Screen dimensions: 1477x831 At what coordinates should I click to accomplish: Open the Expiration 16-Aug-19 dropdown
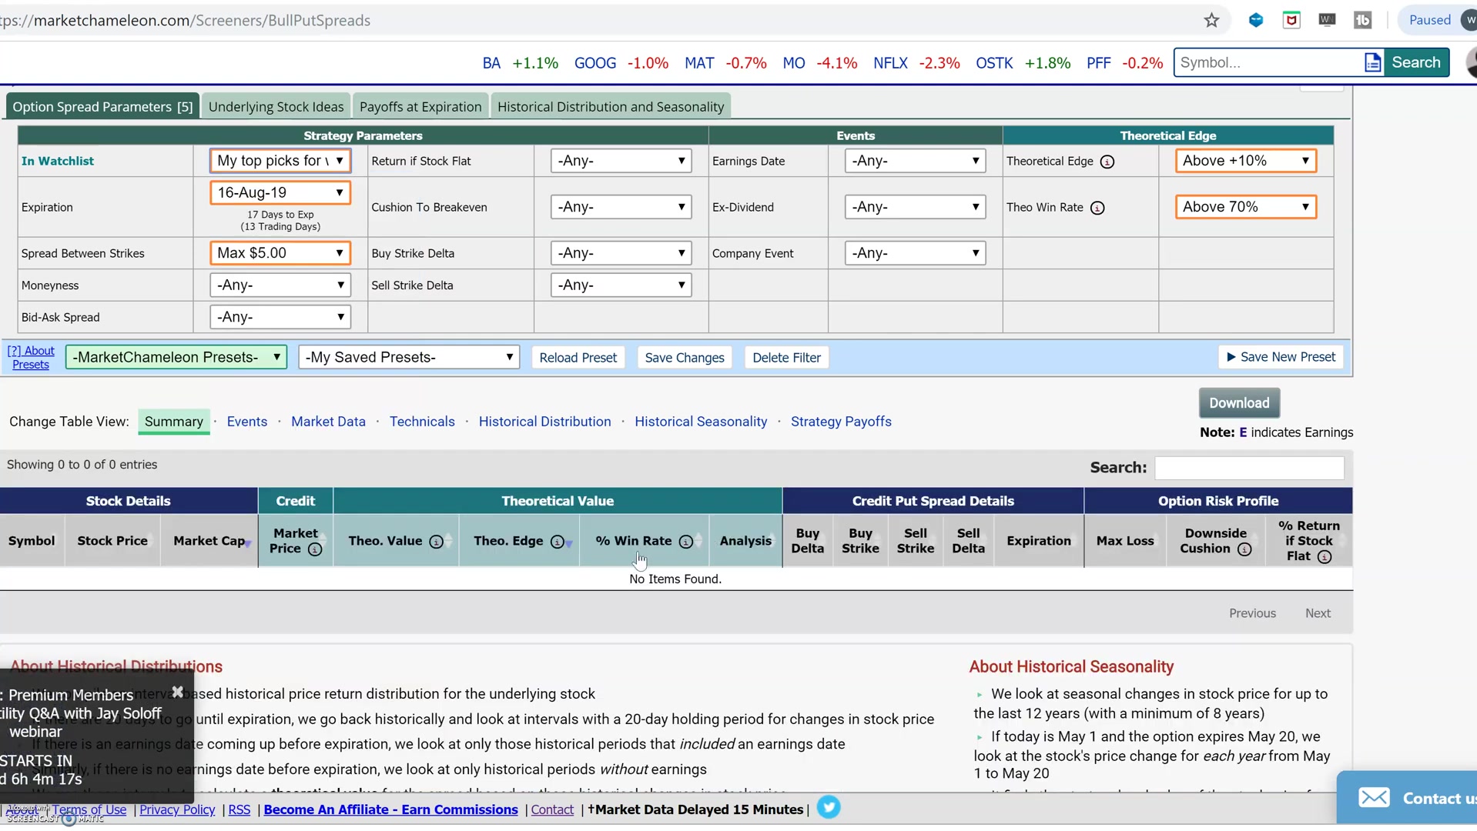280,192
